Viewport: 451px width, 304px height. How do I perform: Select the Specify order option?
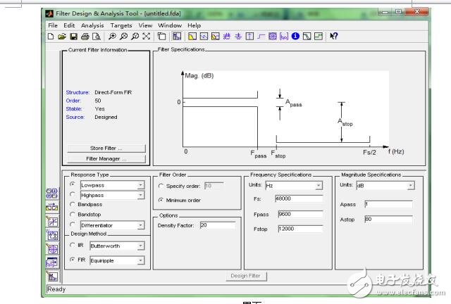161,186
